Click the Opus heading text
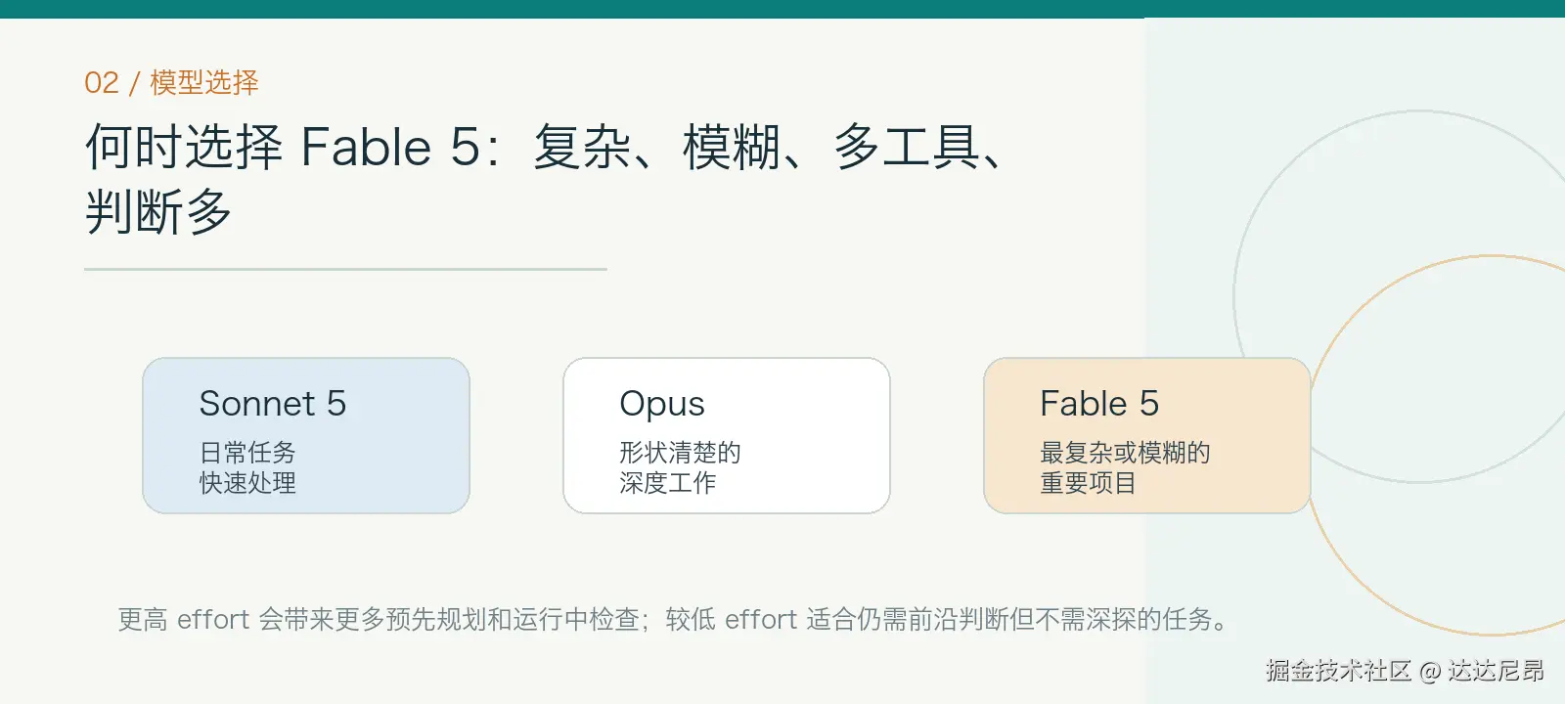 [662, 404]
